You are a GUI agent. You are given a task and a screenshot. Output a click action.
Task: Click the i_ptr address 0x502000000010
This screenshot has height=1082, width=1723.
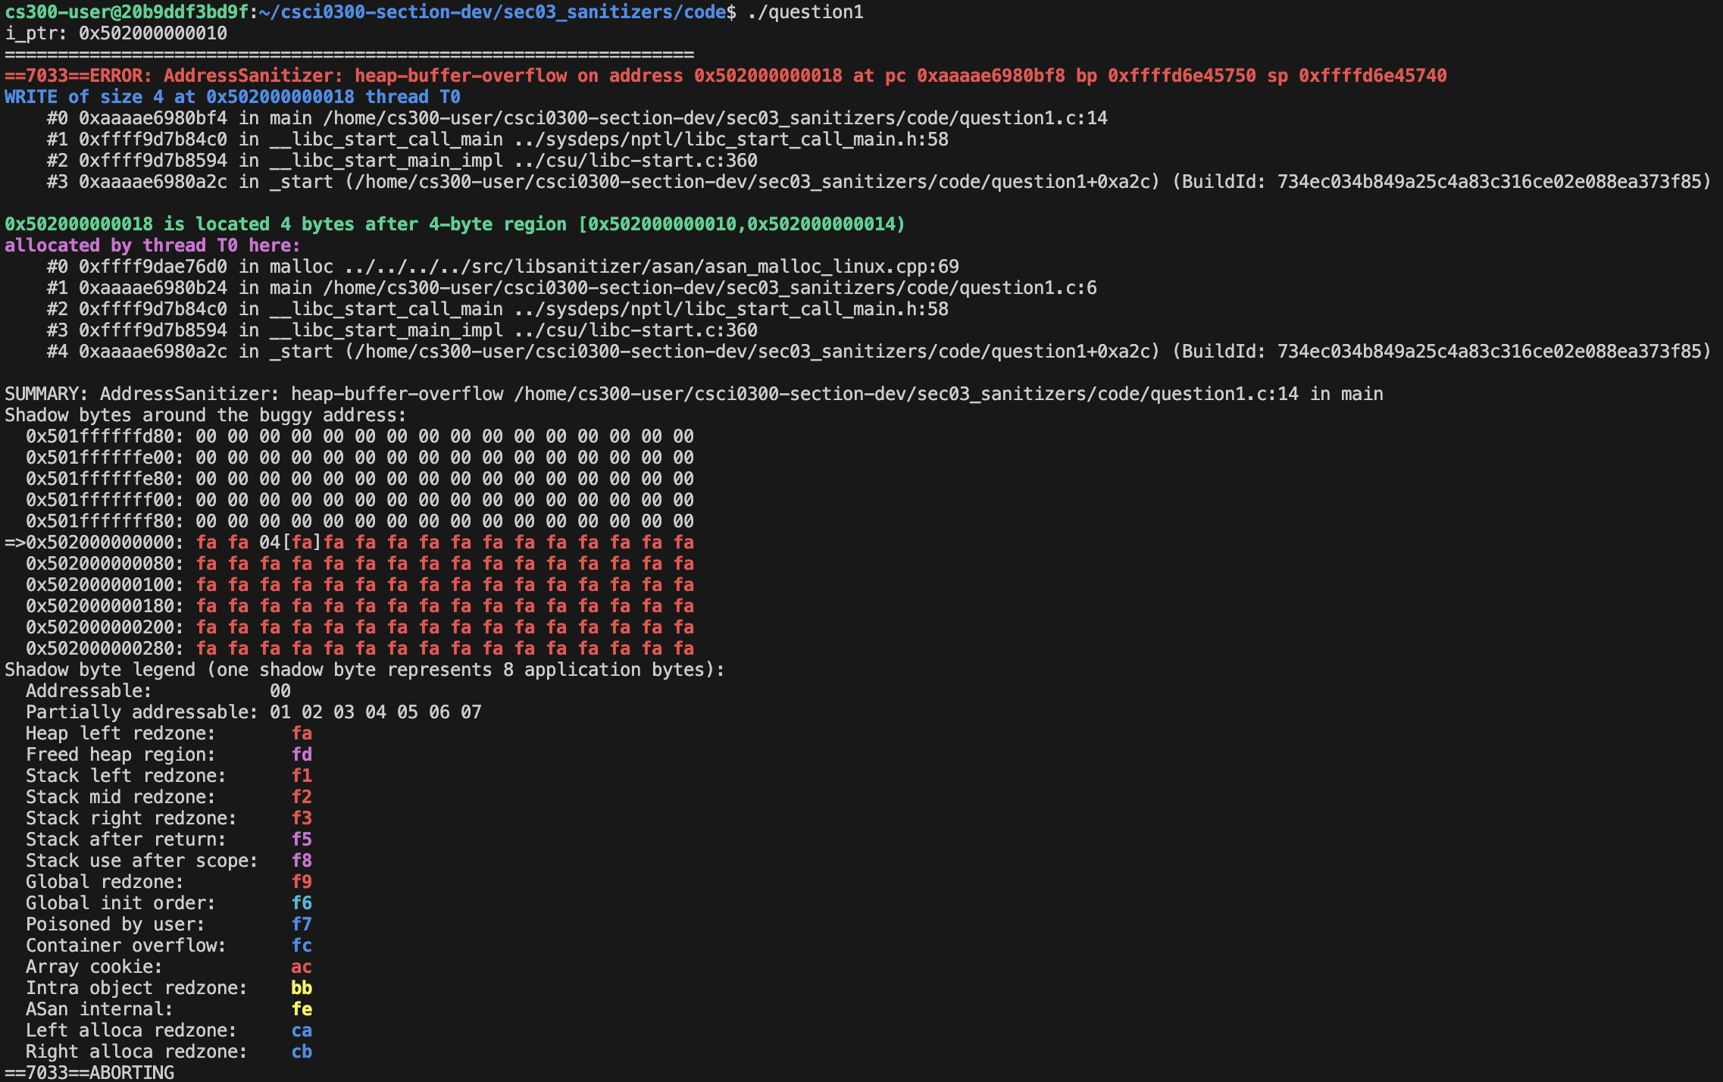point(152,33)
